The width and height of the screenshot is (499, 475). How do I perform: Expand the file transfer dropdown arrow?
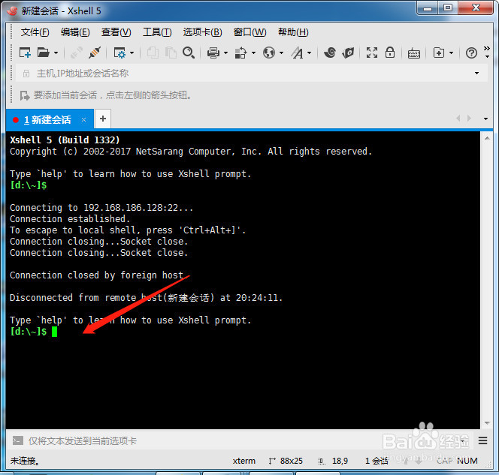click(253, 53)
